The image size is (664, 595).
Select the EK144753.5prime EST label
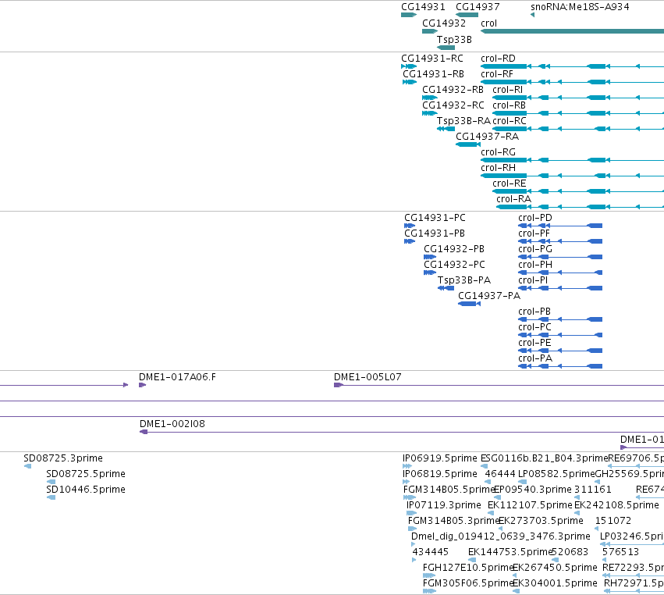coord(510,552)
